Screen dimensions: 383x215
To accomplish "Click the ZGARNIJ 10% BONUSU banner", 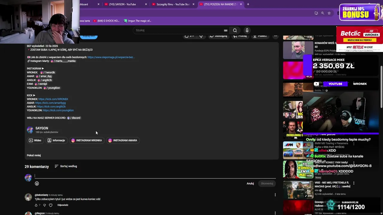I will click(x=360, y=12).
